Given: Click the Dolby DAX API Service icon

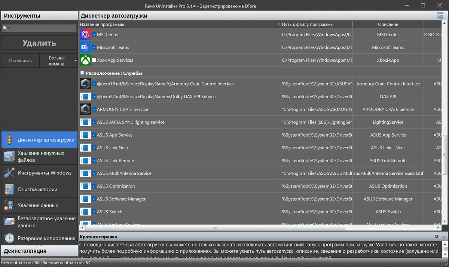Looking at the screenshot, I should tap(85, 97).
